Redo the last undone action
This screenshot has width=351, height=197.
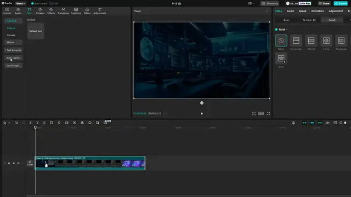(x=24, y=123)
